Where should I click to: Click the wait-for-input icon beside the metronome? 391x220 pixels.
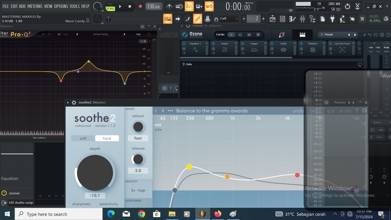click(179, 7)
